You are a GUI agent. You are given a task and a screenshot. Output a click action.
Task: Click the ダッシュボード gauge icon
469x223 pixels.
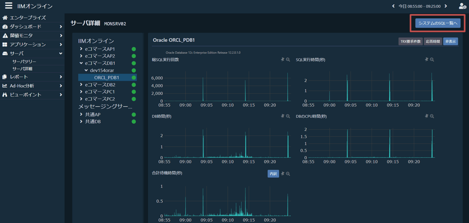click(5, 27)
